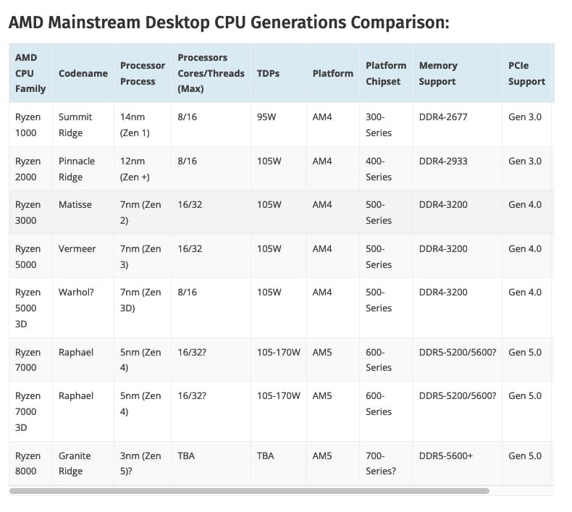Click the horizontal scrollbar below the table
Screen dimensions: 572x512
click(249, 491)
